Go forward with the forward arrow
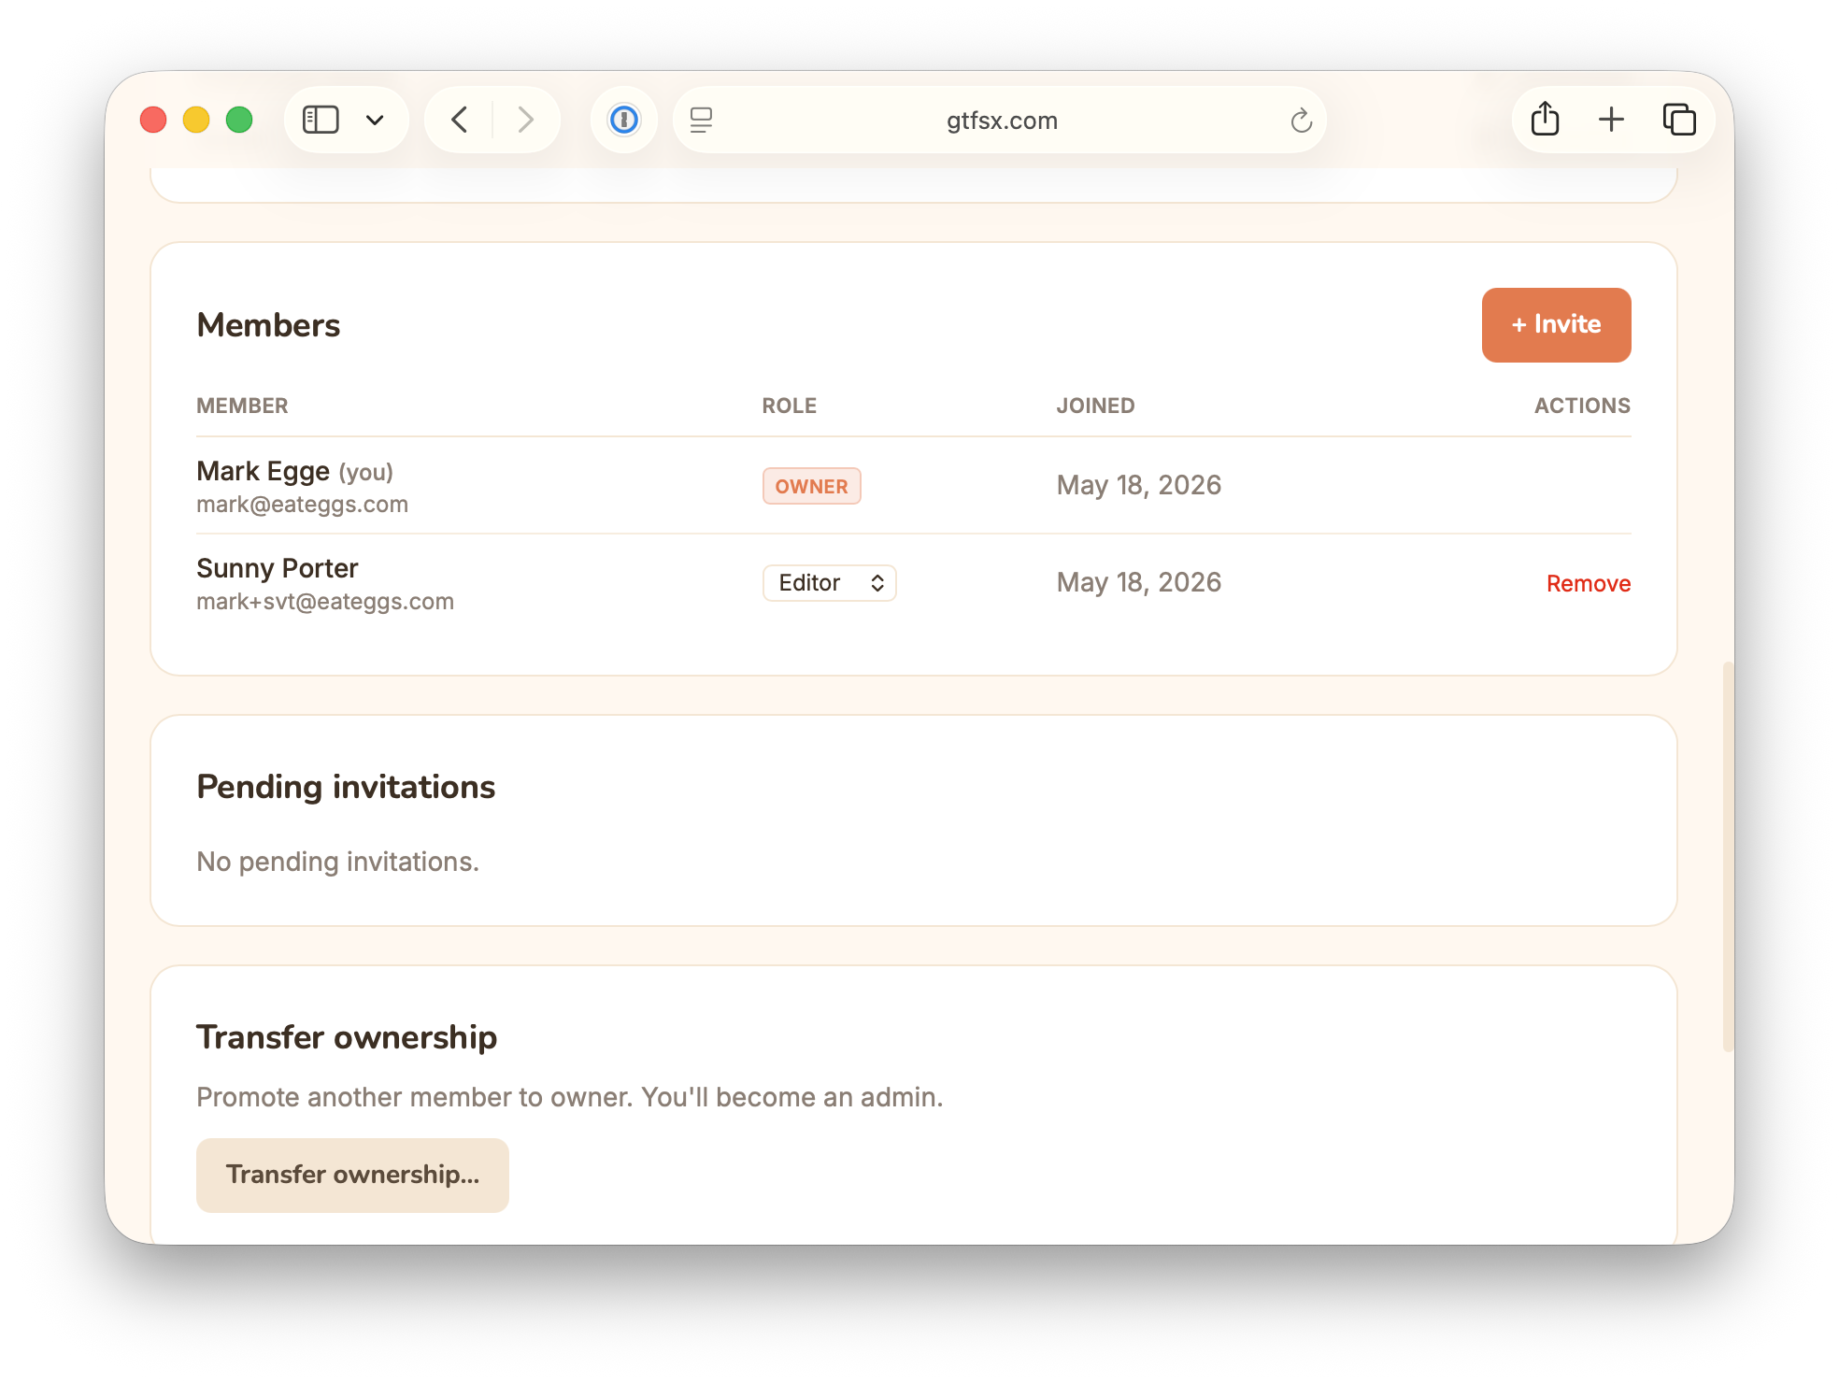Screen dimensions: 1839x1383 (x=526, y=120)
